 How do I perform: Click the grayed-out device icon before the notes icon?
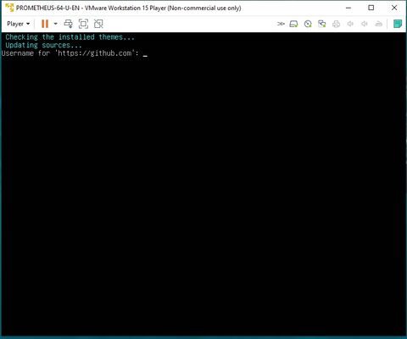click(378, 24)
